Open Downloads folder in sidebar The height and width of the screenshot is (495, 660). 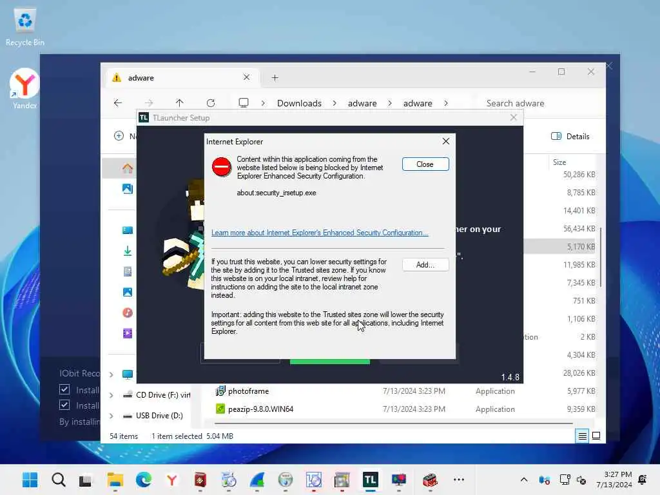(127, 251)
